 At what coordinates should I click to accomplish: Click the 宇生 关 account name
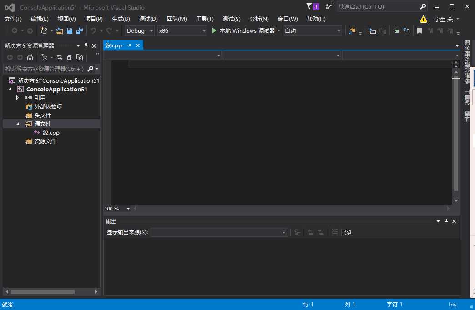(444, 20)
